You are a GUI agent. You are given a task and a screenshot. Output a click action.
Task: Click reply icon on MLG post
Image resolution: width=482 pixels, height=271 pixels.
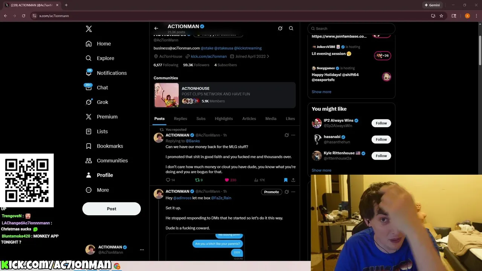(168, 180)
